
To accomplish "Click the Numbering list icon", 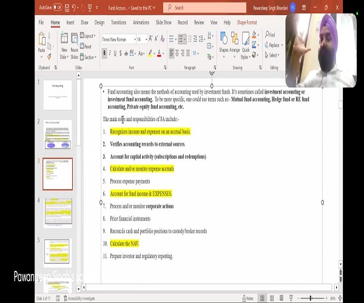I will (181, 39).
